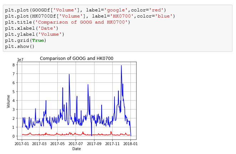Click the 1e7 scale label above y-axis
The height and width of the screenshot is (154, 236).
20,60
